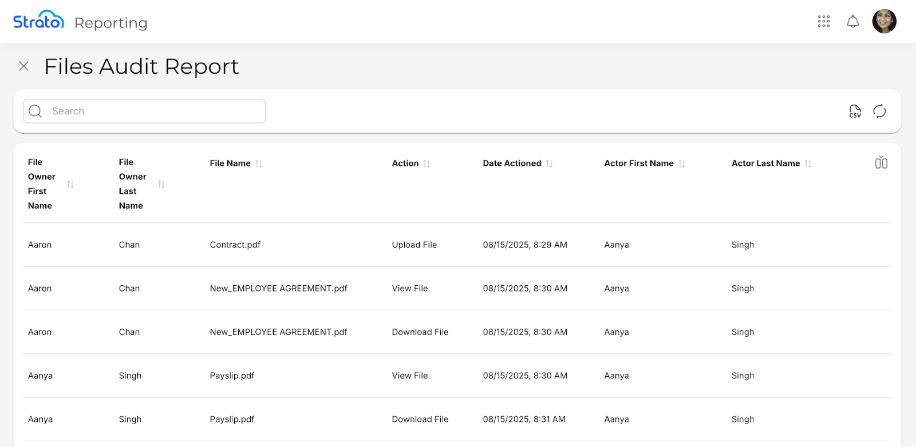Screen dimensions: 916x447
Task: Click the Strato logo
Action: click(x=38, y=21)
